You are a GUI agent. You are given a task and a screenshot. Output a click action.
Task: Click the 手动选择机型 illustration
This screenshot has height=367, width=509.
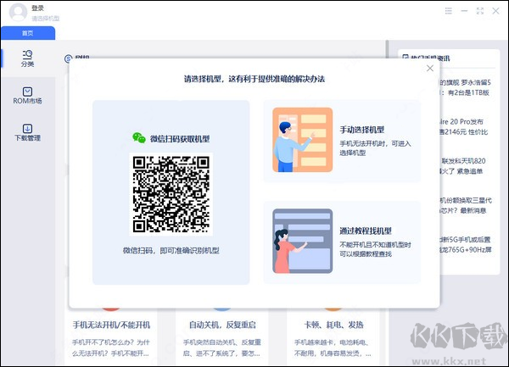(303, 140)
